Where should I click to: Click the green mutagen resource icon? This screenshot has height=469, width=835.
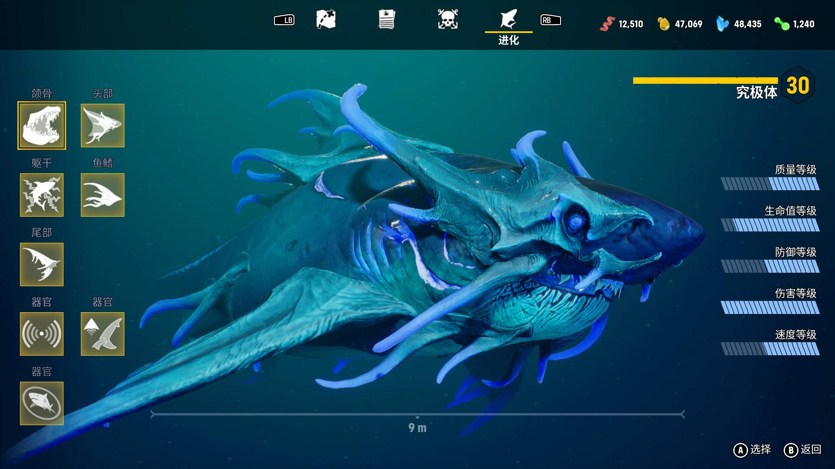coord(782,24)
